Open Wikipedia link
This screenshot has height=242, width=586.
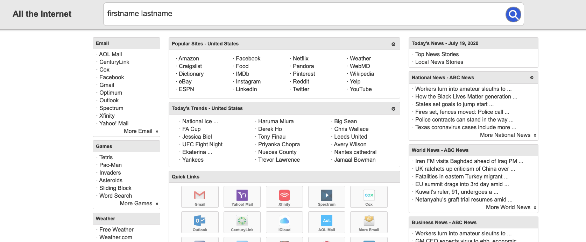[x=362, y=74]
